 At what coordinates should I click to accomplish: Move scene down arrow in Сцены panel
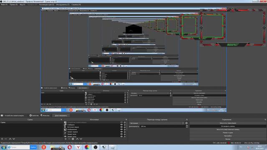point(14,139)
